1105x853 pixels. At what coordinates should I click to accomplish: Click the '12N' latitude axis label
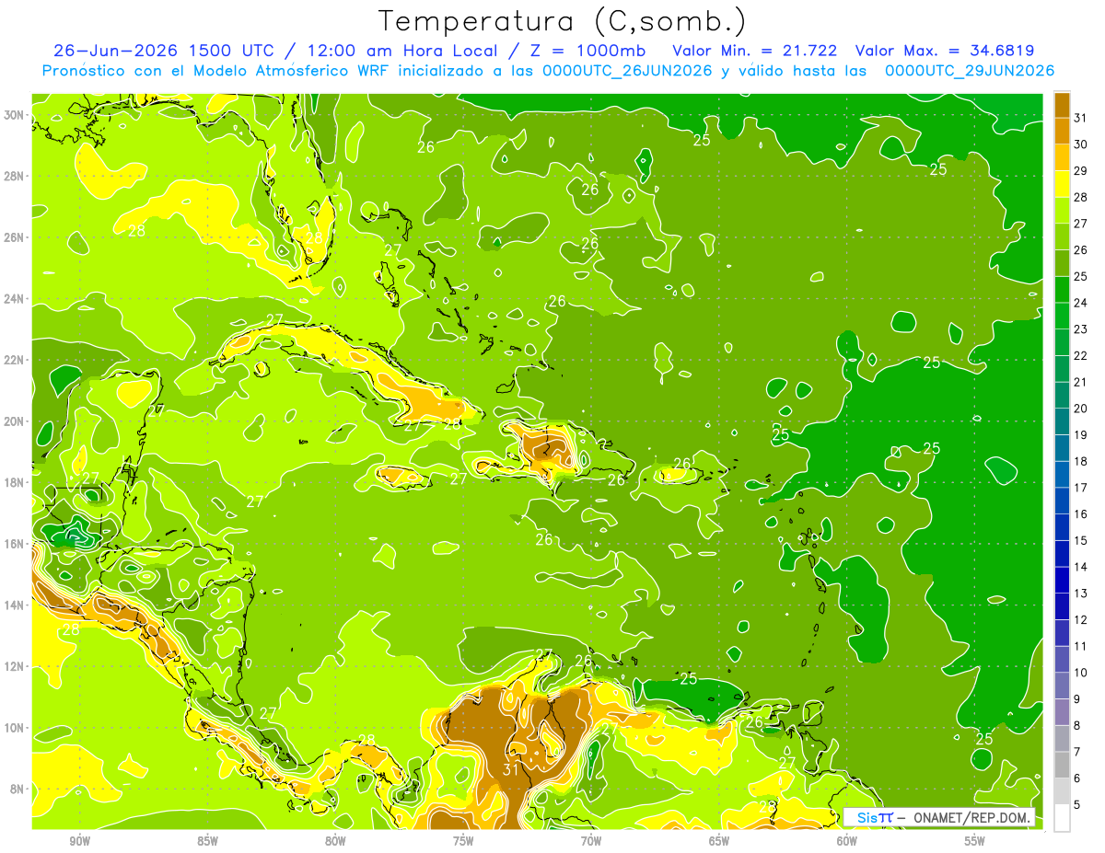16,666
